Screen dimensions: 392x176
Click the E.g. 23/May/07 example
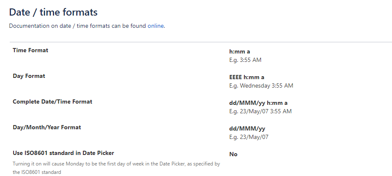pyautogui.click(x=249, y=137)
